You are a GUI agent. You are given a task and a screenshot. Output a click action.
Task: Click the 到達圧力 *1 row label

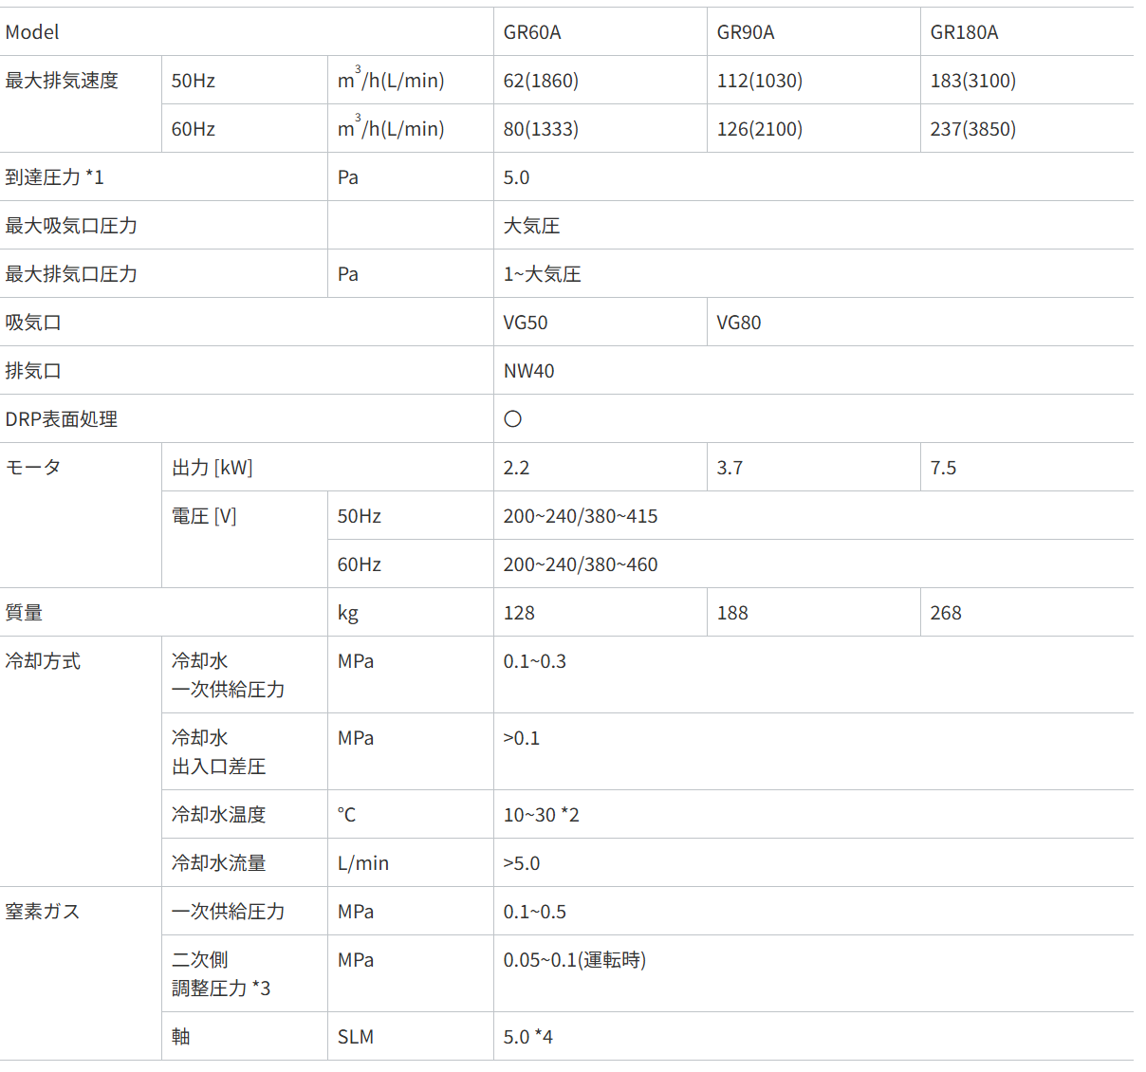coord(47,176)
